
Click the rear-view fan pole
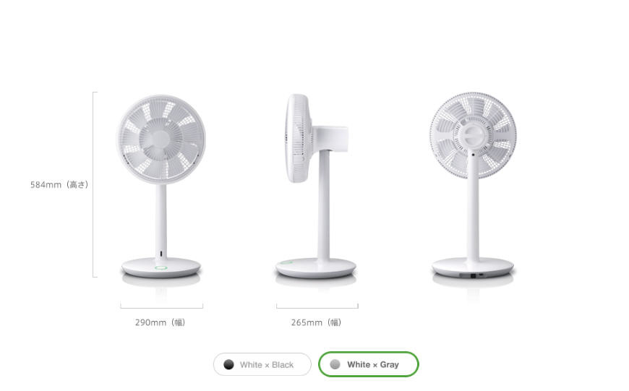[x=473, y=209]
